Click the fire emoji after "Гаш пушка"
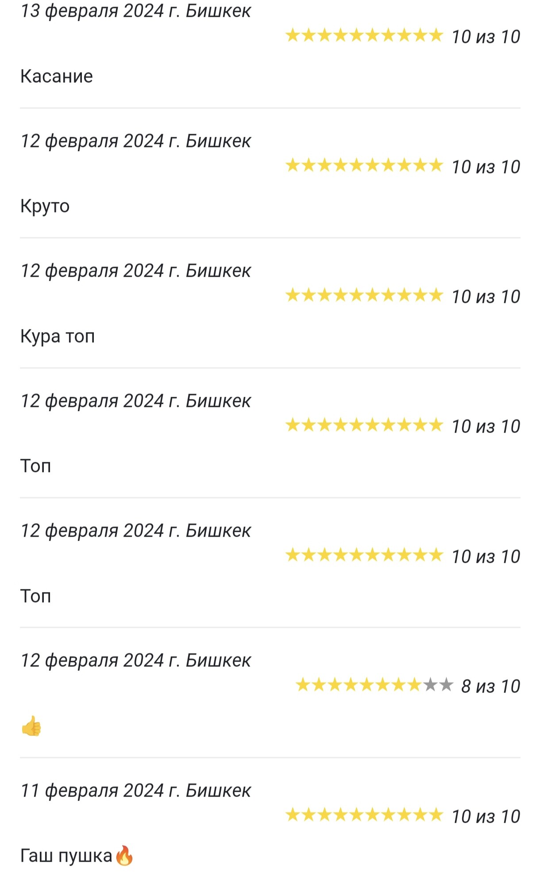 (124, 855)
